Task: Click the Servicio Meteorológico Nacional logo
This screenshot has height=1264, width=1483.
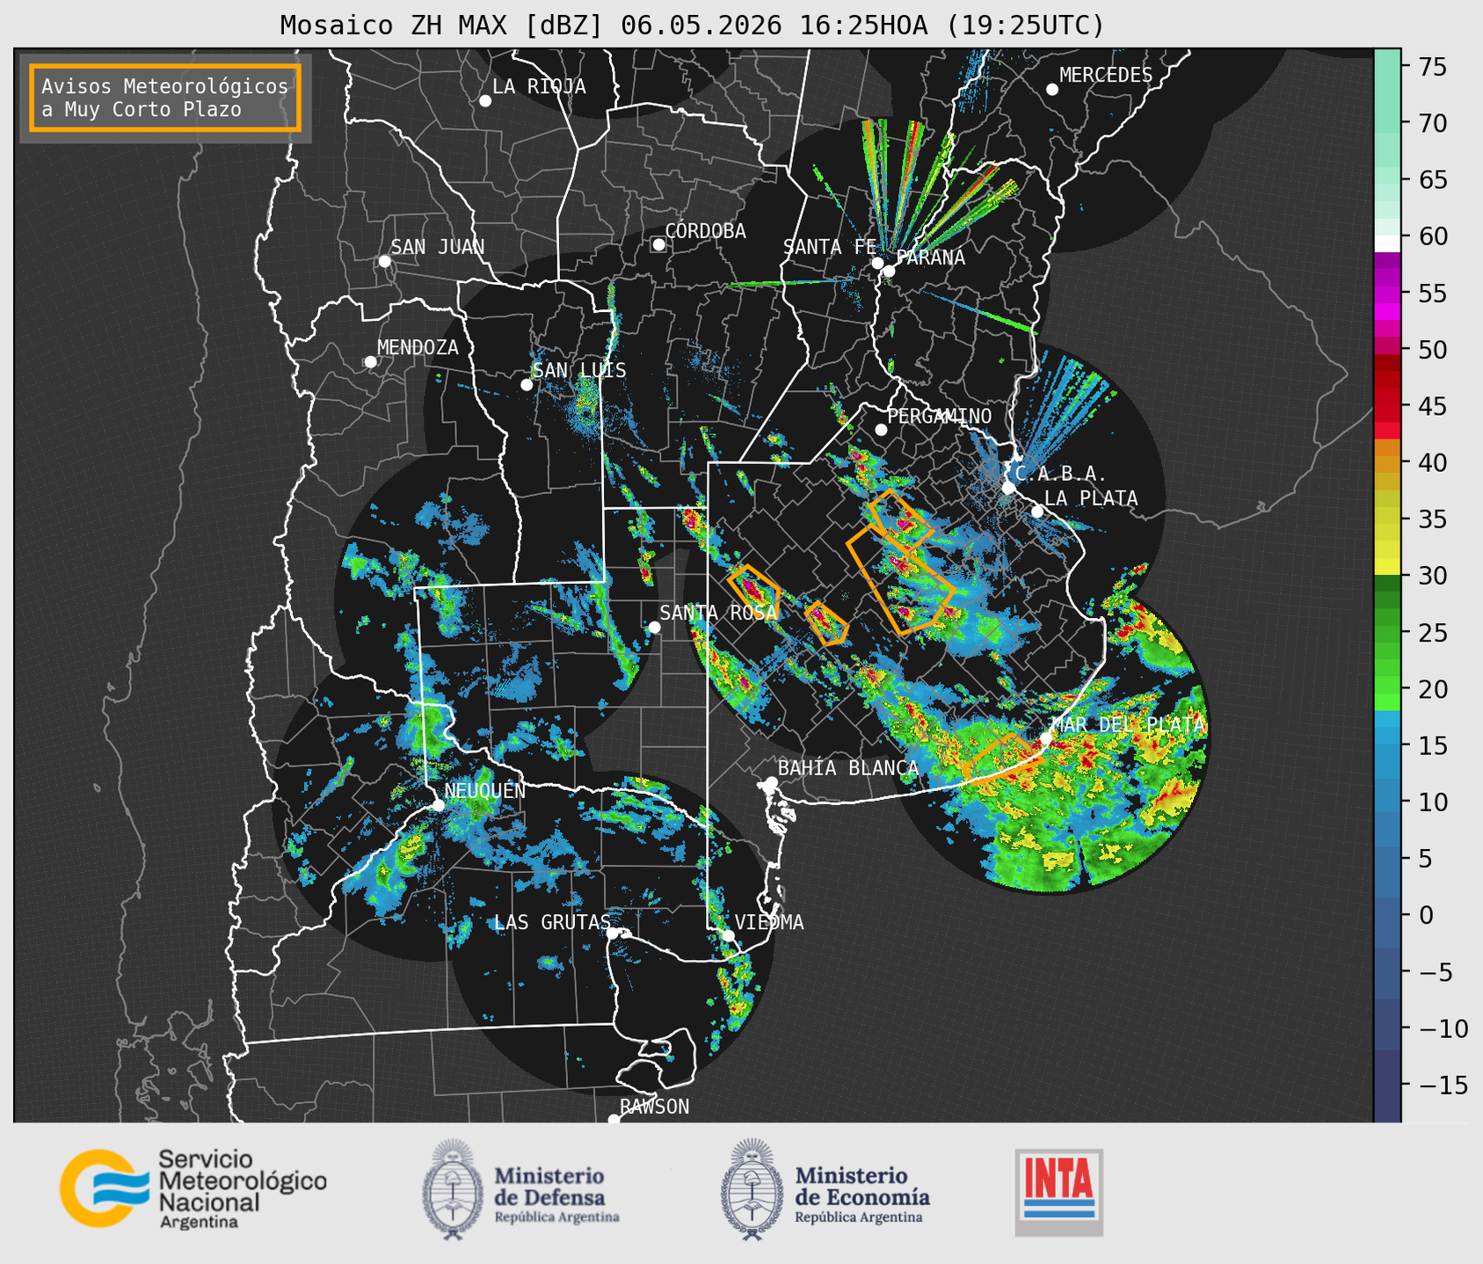Action: click(193, 1188)
